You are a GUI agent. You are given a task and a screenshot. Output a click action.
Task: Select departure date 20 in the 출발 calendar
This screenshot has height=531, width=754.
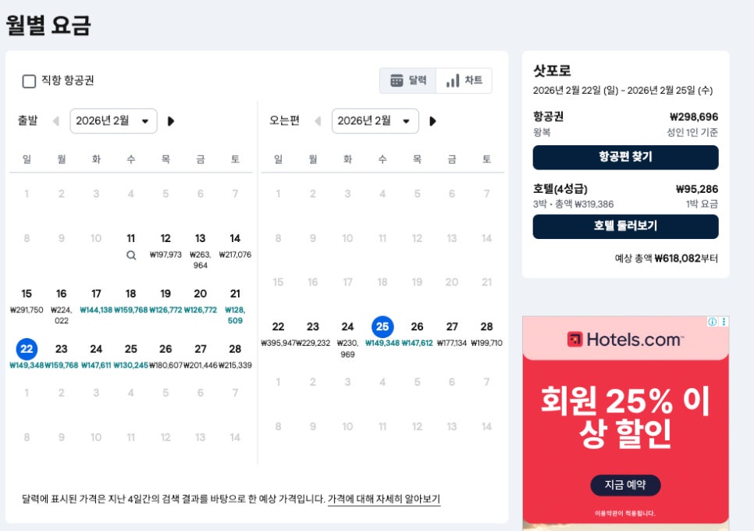[201, 301]
